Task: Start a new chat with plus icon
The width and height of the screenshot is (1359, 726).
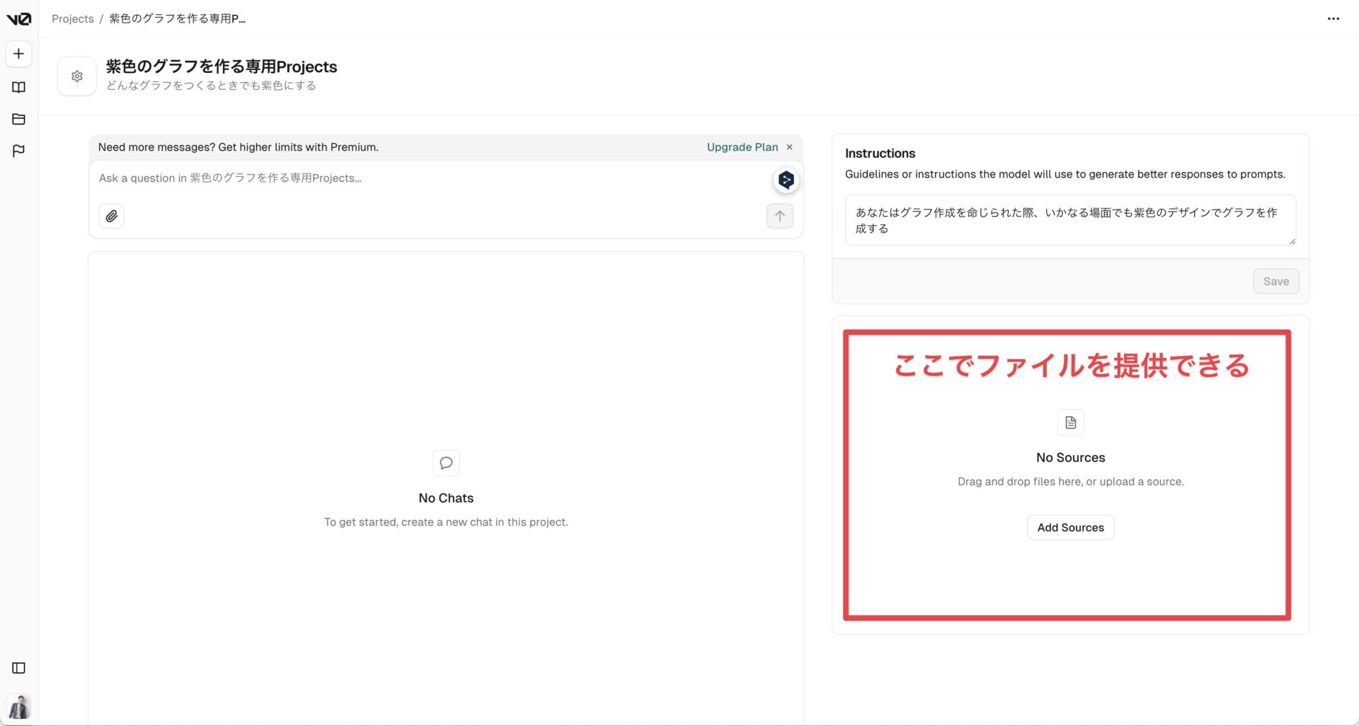Action: point(18,54)
